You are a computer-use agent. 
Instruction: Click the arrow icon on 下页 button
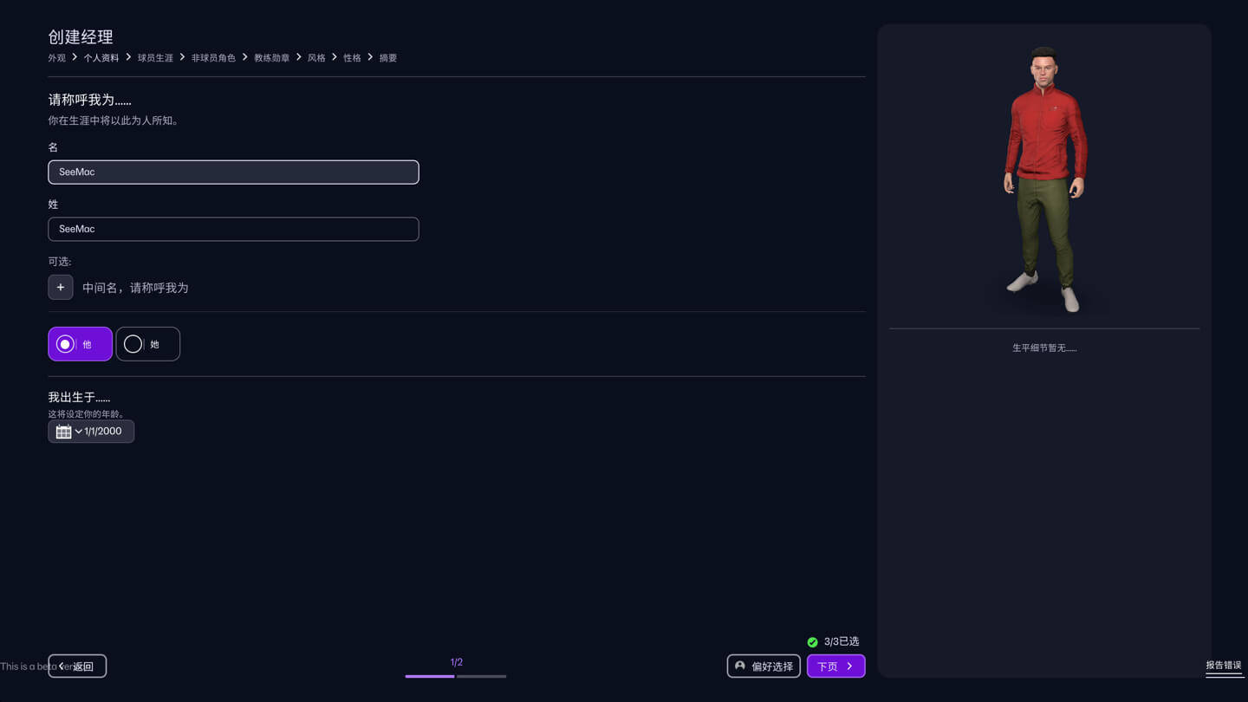849,666
